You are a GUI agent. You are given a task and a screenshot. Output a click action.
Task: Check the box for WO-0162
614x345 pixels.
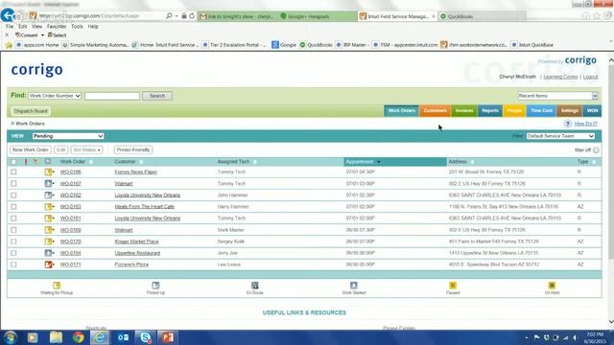[x=13, y=195]
